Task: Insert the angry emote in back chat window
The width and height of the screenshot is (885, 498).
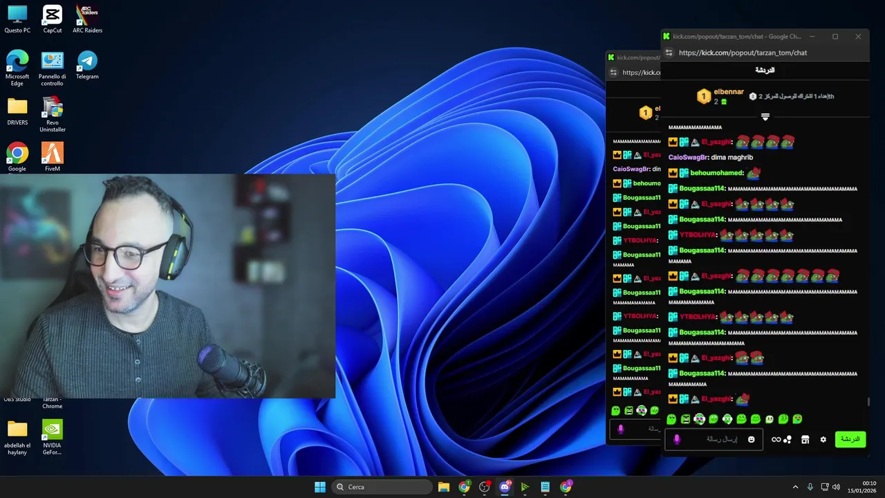Action: click(x=628, y=410)
